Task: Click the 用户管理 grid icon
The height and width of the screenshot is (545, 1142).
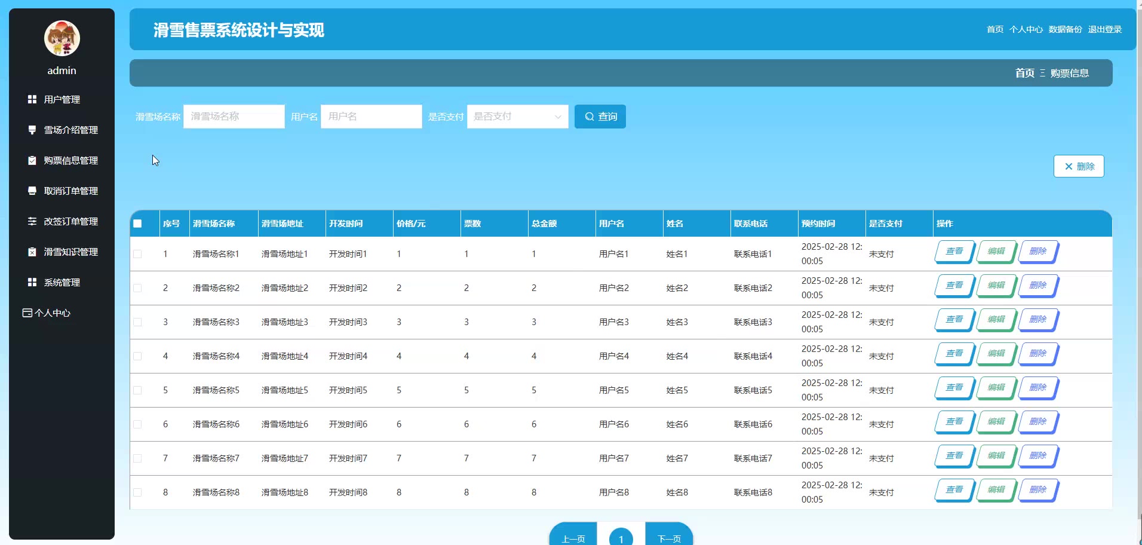Action: click(x=32, y=99)
